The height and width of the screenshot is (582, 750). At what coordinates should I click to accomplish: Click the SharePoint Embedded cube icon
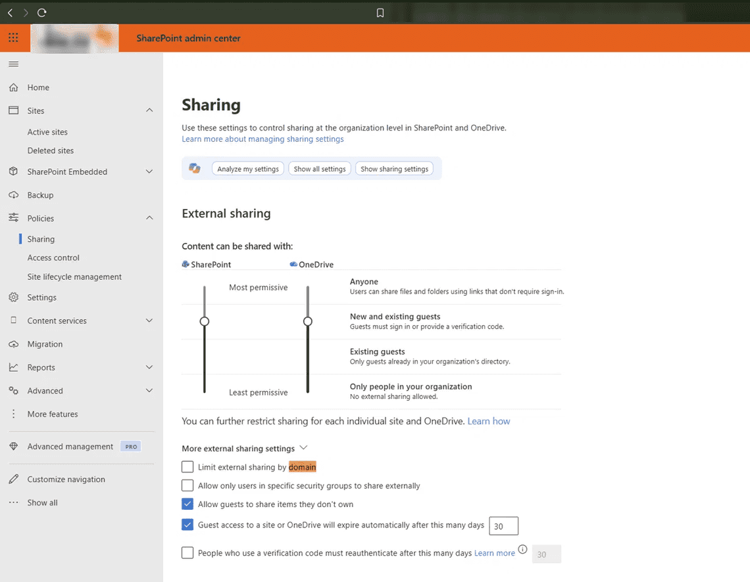pos(13,171)
